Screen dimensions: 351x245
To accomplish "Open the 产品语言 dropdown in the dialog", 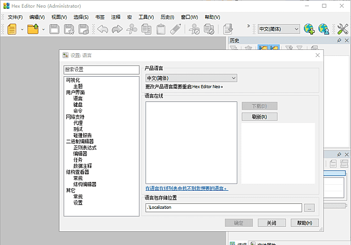I will click(191, 78).
